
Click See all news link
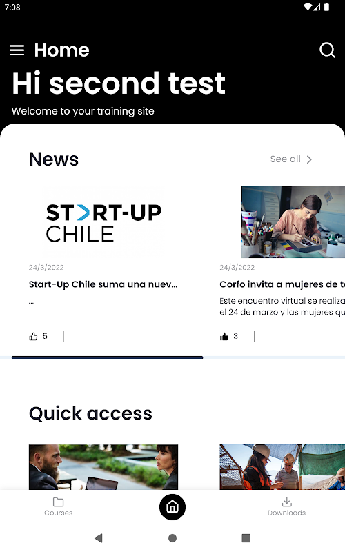point(286,159)
